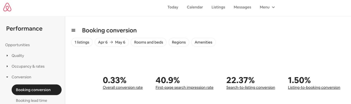
Task: Open the Listing-to-booking conversion link
Action: [314, 88]
